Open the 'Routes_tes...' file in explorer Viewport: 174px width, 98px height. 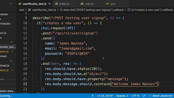[8, 47]
